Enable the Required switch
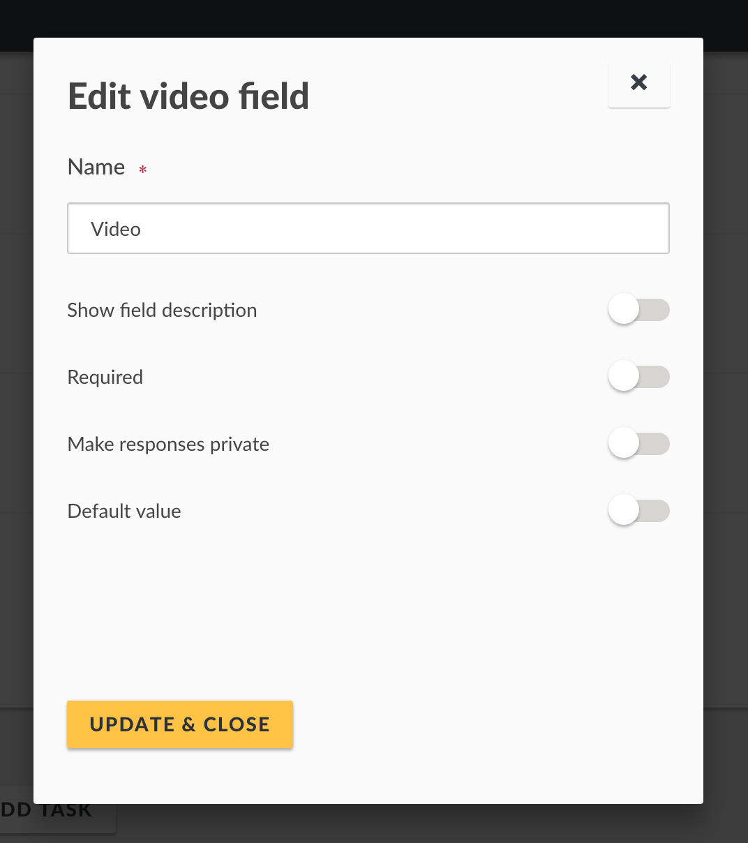 638,376
